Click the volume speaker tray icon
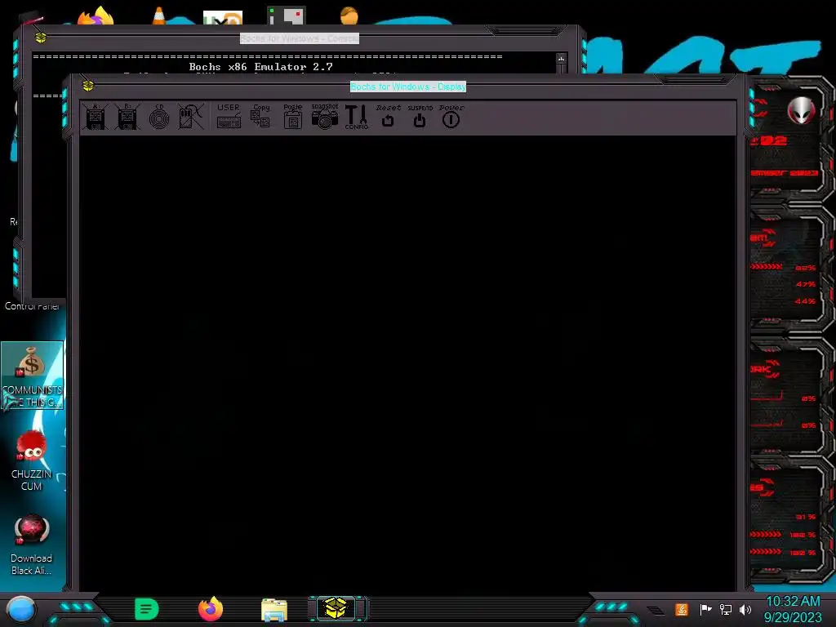The width and height of the screenshot is (836, 627). pyautogui.click(x=745, y=609)
